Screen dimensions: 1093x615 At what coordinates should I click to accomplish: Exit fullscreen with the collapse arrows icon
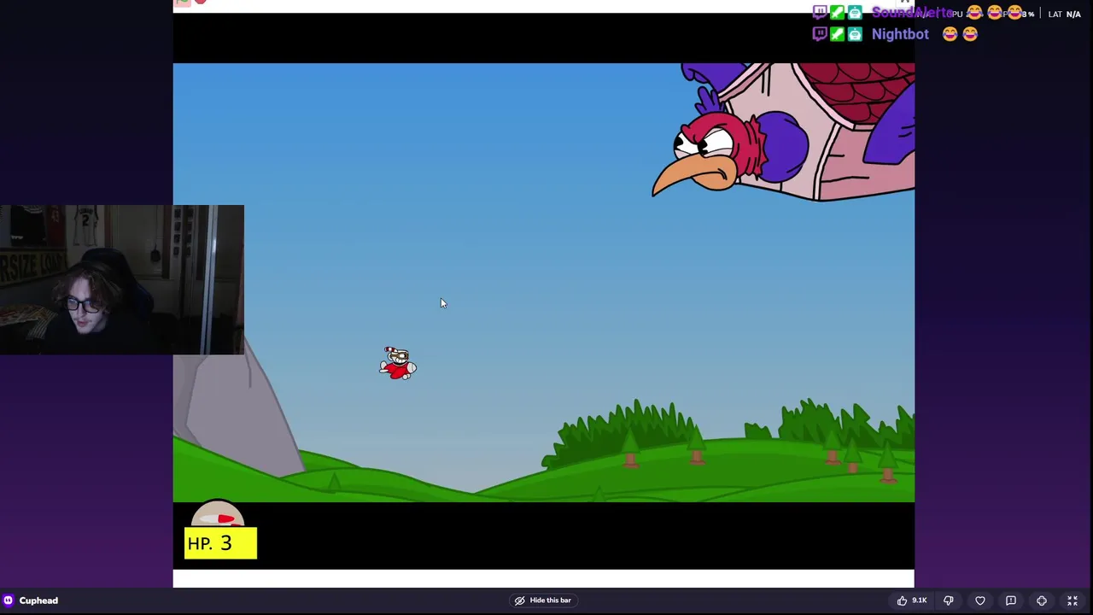click(x=1073, y=600)
